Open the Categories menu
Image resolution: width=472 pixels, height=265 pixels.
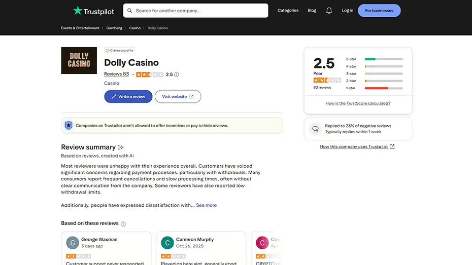coord(288,11)
